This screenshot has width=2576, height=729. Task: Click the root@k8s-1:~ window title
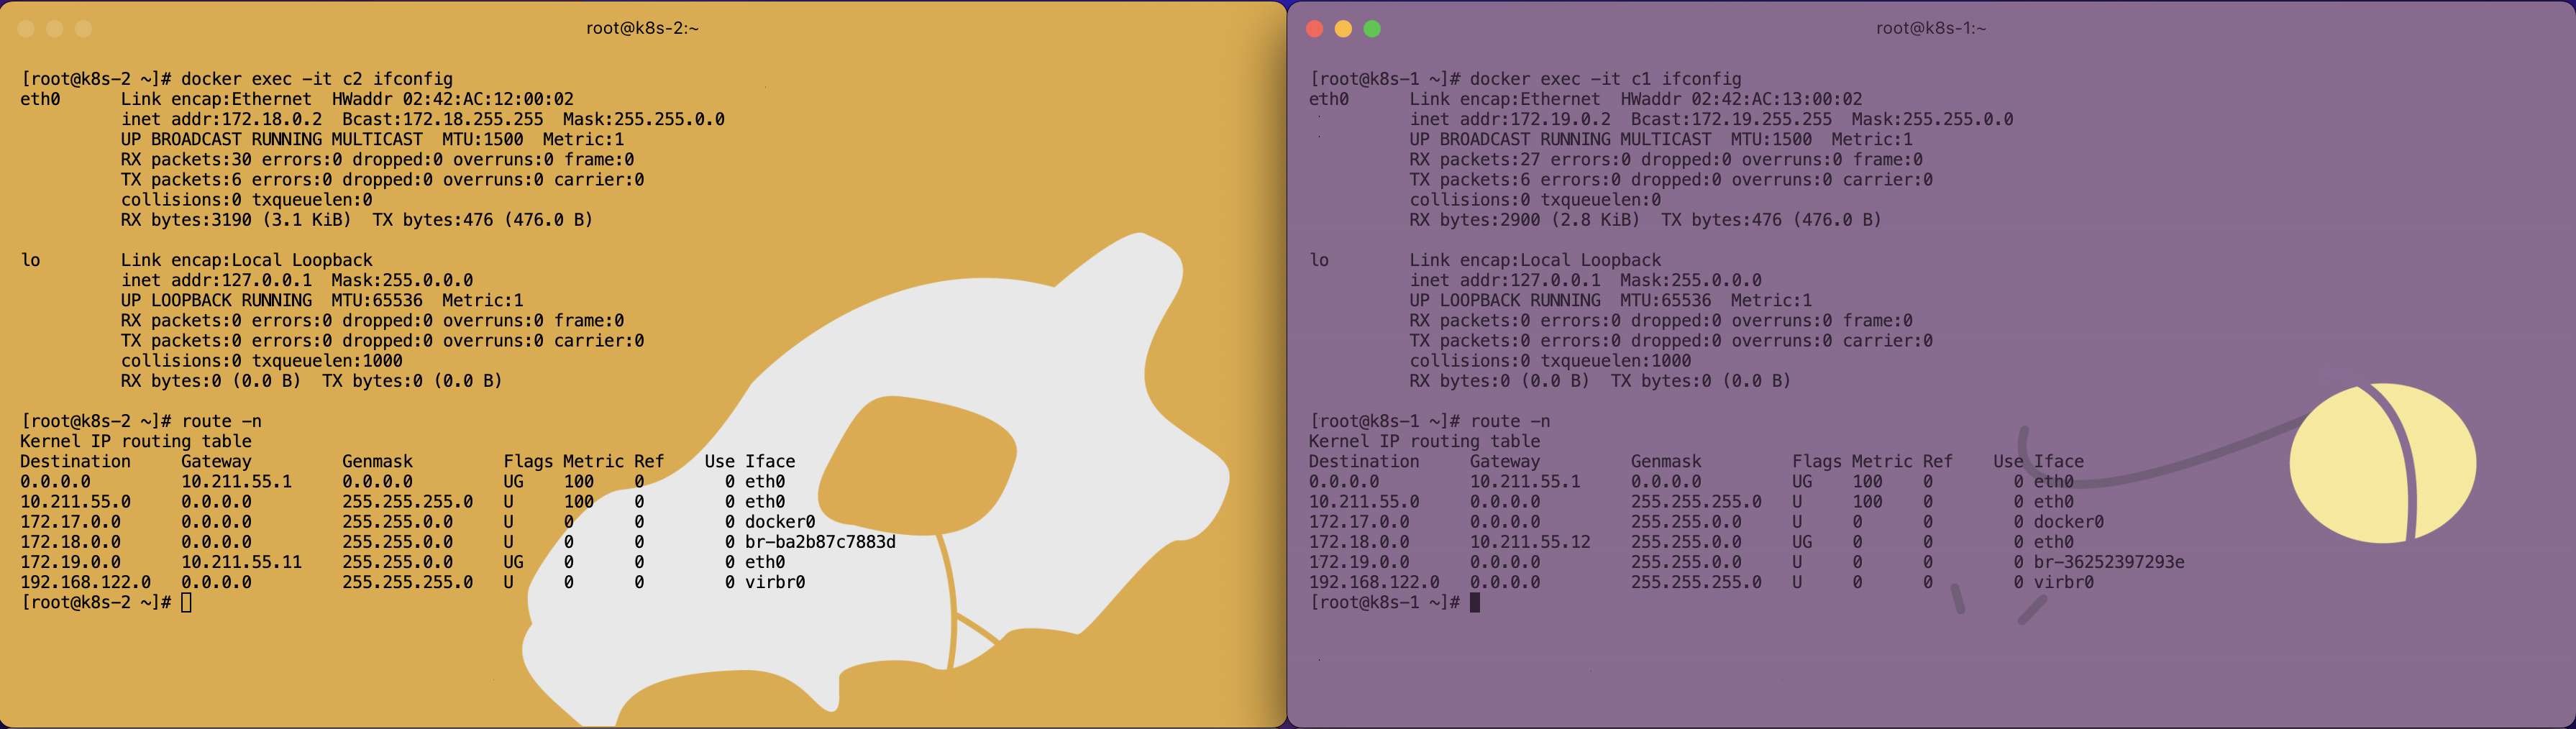coord(1930,28)
